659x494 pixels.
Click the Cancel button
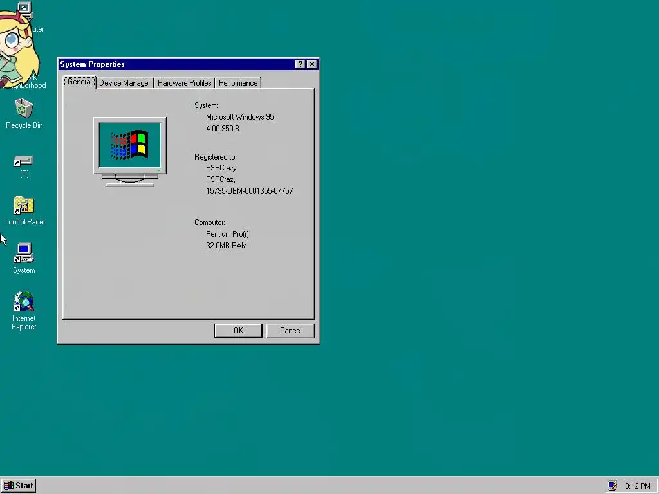tap(290, 331)
